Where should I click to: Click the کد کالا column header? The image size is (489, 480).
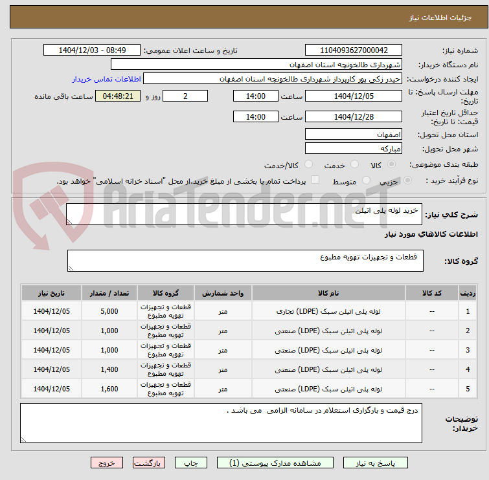tap(431, 293)
